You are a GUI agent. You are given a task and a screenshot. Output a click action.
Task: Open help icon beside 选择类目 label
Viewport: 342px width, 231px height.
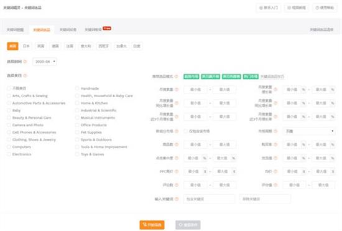pos(25,75)
